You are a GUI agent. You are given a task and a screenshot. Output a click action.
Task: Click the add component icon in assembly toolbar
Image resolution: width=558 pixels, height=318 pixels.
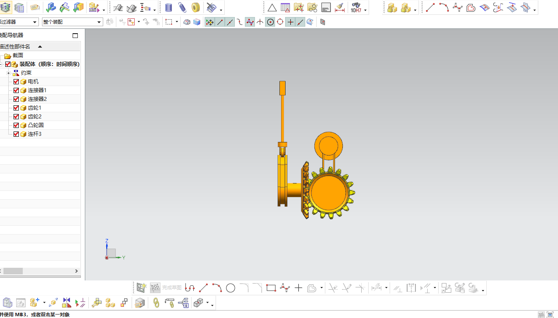(35, 302)
